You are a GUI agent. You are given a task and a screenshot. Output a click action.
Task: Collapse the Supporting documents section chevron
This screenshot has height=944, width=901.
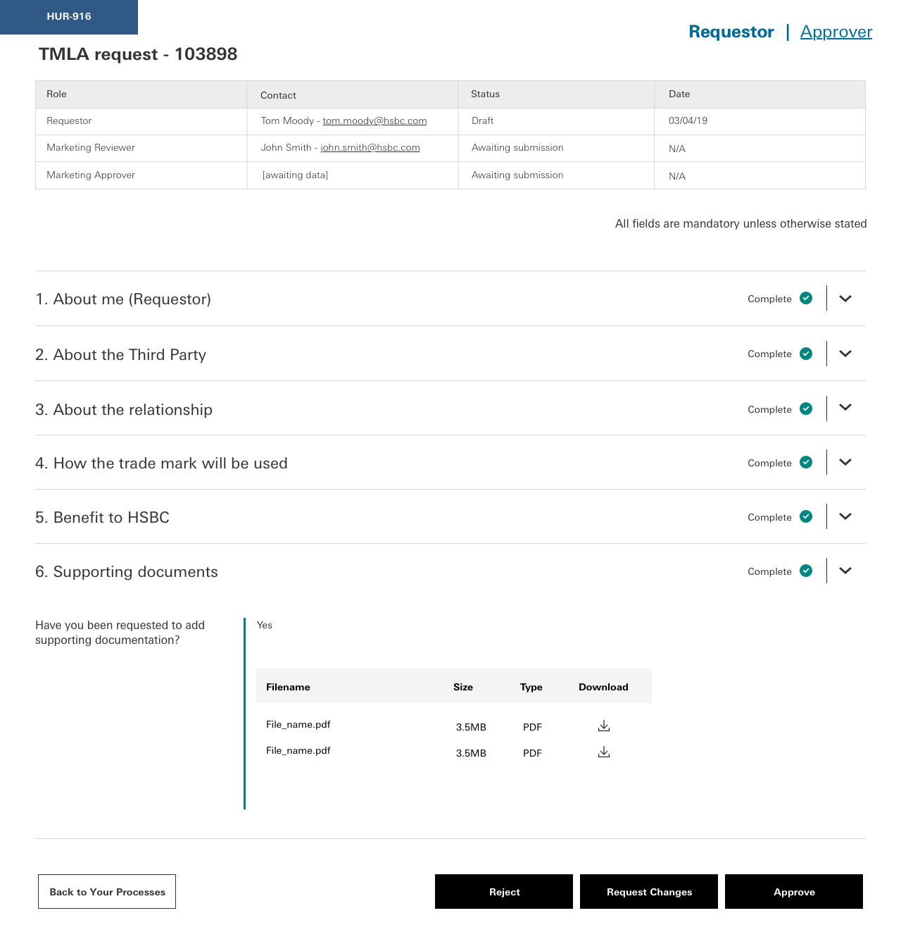tap(845, 571)
